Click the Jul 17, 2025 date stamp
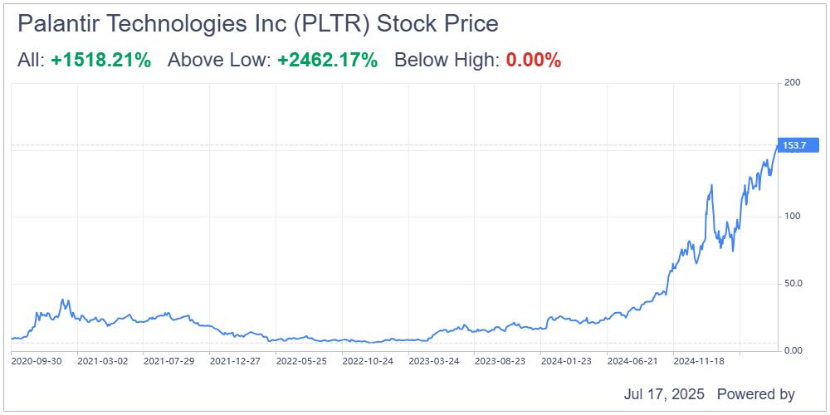Image resolution: width=830 pixels, height=415 pixels. coord(664,394)
